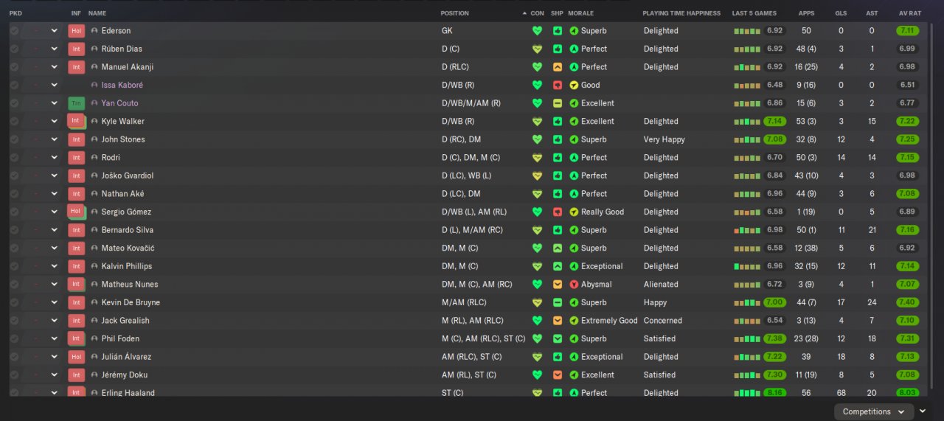944x421 pixels.
Task: Click Kyle Walker's stacked 'Int' badge
Action: click(76, 121)
